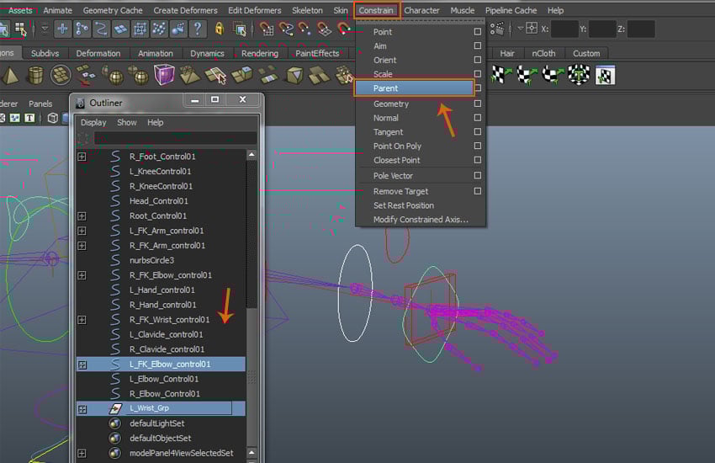The image size is (715, 463).
Task: Open Outliner Display menu
Action: tap(93, 122)
